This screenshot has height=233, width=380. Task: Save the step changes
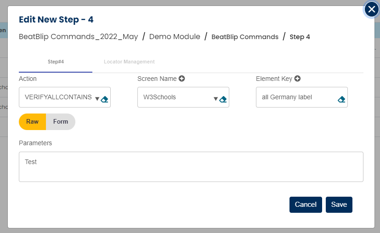(339, 205)
